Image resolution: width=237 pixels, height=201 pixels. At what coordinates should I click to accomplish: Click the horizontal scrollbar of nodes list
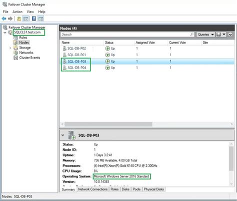pos(108,124)
